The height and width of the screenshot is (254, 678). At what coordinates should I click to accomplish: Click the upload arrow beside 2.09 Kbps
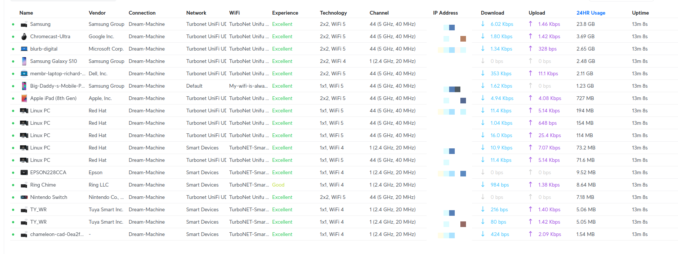coord(530,234)
